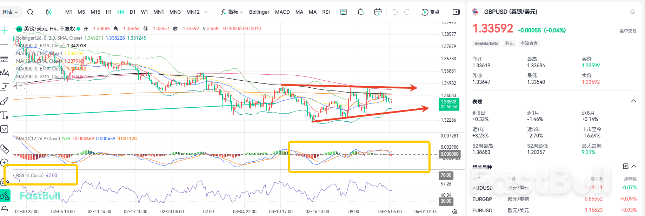The height and width of the screenshot is (216, 645).
Task: Select the horizontal line drawing tool
Action: pos(4,45)
